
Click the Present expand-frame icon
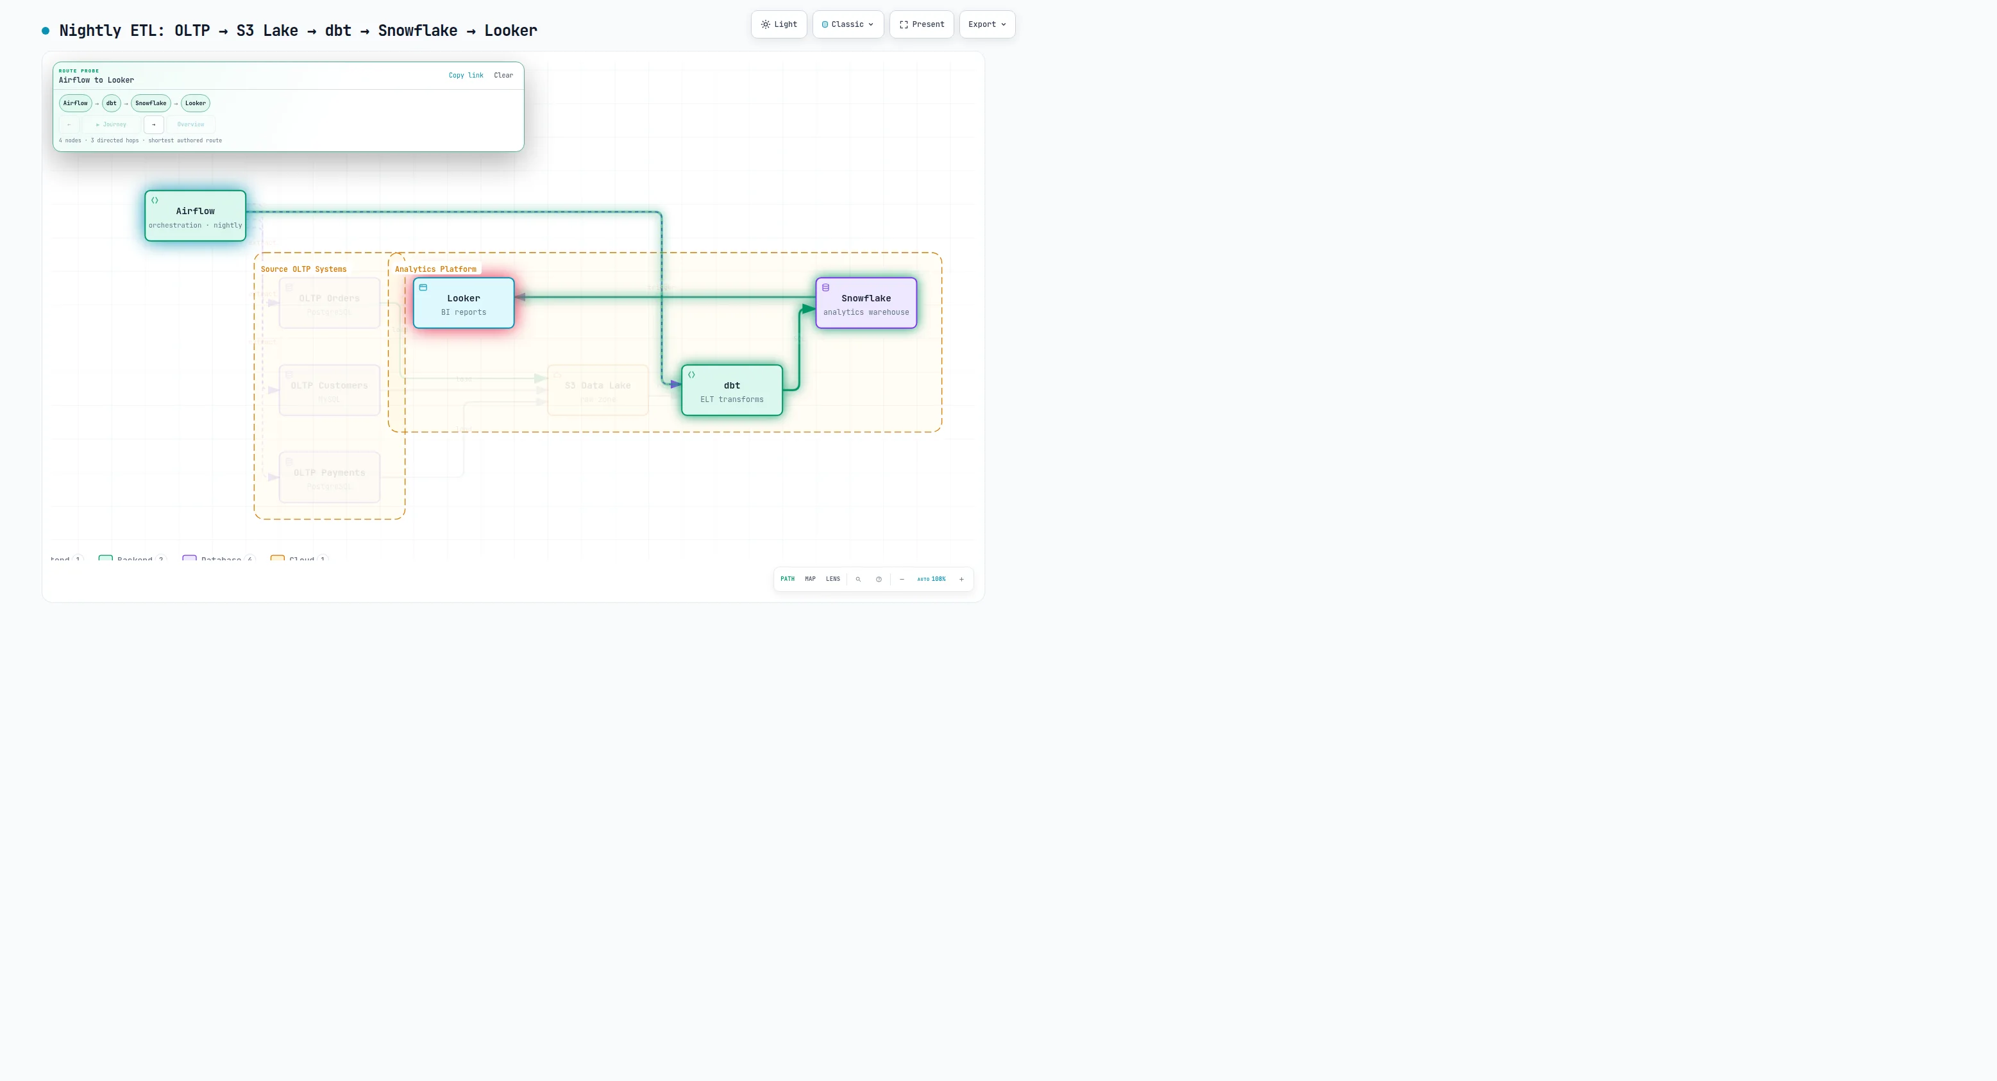point(903,24)
